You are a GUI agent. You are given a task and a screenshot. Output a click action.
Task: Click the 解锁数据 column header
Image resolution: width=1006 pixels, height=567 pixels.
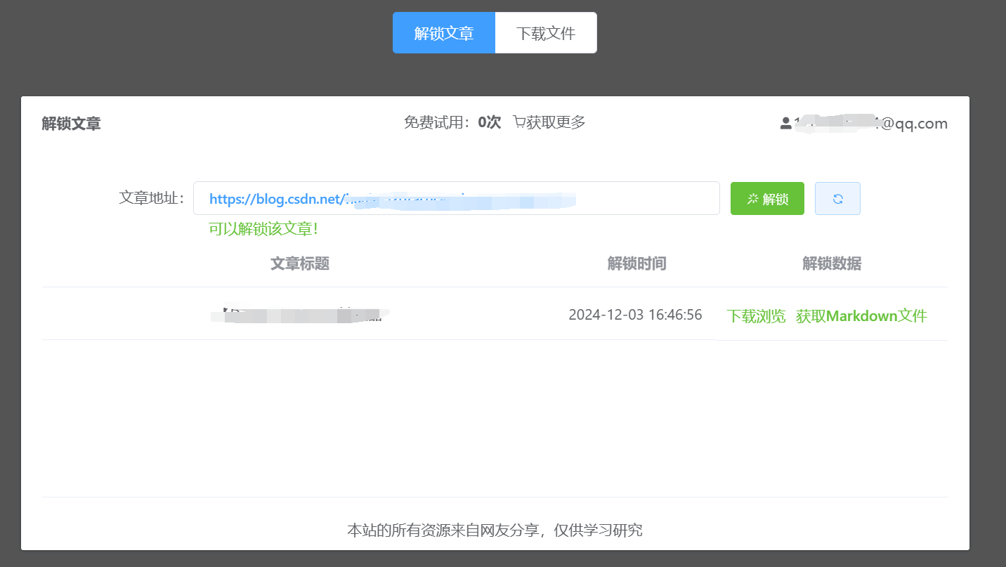coord(831,263)
